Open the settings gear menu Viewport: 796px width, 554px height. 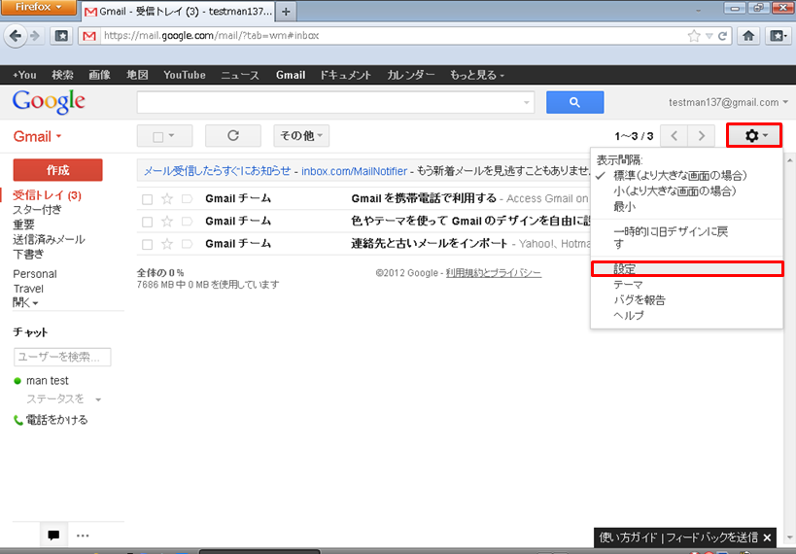(x=754, y=135)
